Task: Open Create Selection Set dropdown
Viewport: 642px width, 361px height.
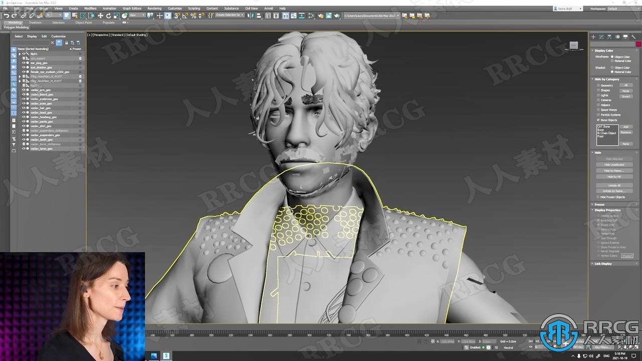Action: [230, 16]
